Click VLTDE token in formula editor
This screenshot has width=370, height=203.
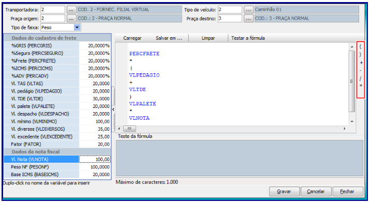(x=138, y=89)
